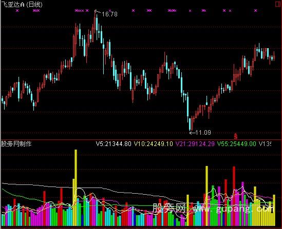Click the 飞亚达A stock name title

tap(13, 4)
